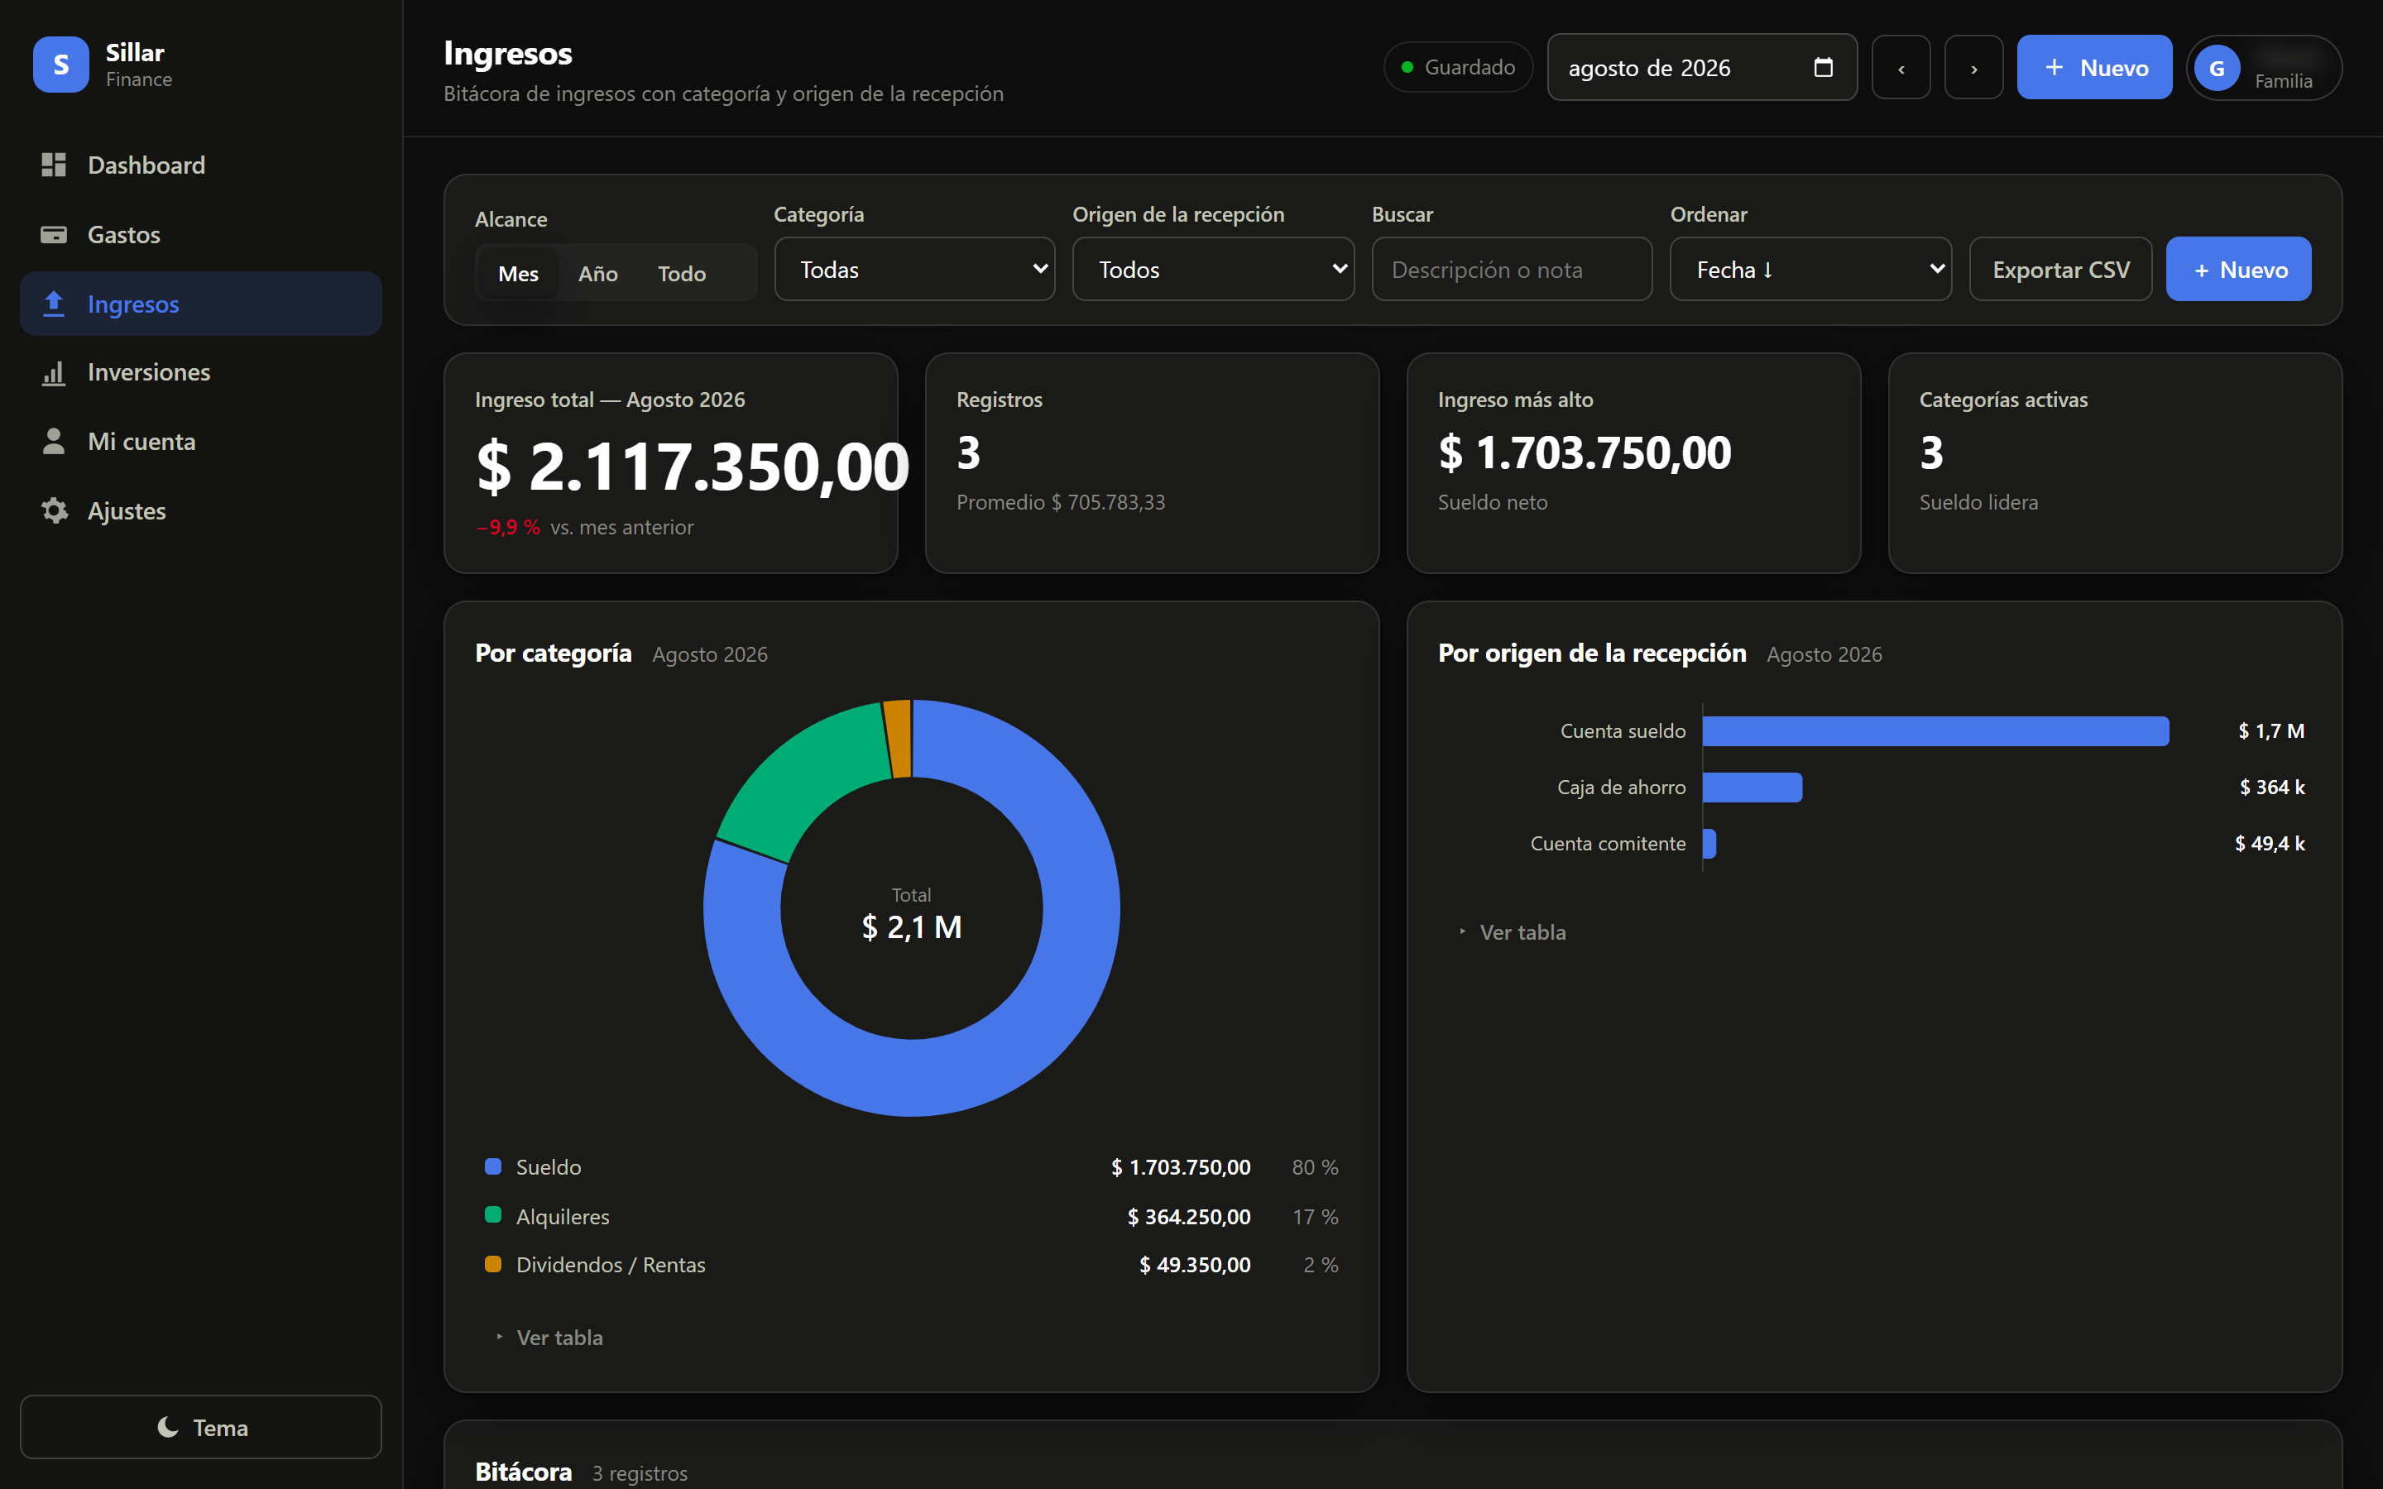The height and width of the screenshot is (1489, 2383).
Task: Click donut Total $ 2,1 M label
Action: coord(911,914)
